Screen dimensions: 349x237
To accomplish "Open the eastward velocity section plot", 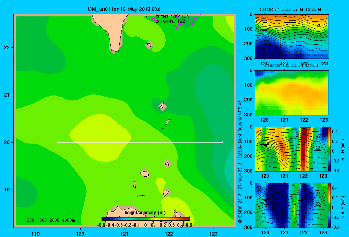I will (x=291, y=205).
